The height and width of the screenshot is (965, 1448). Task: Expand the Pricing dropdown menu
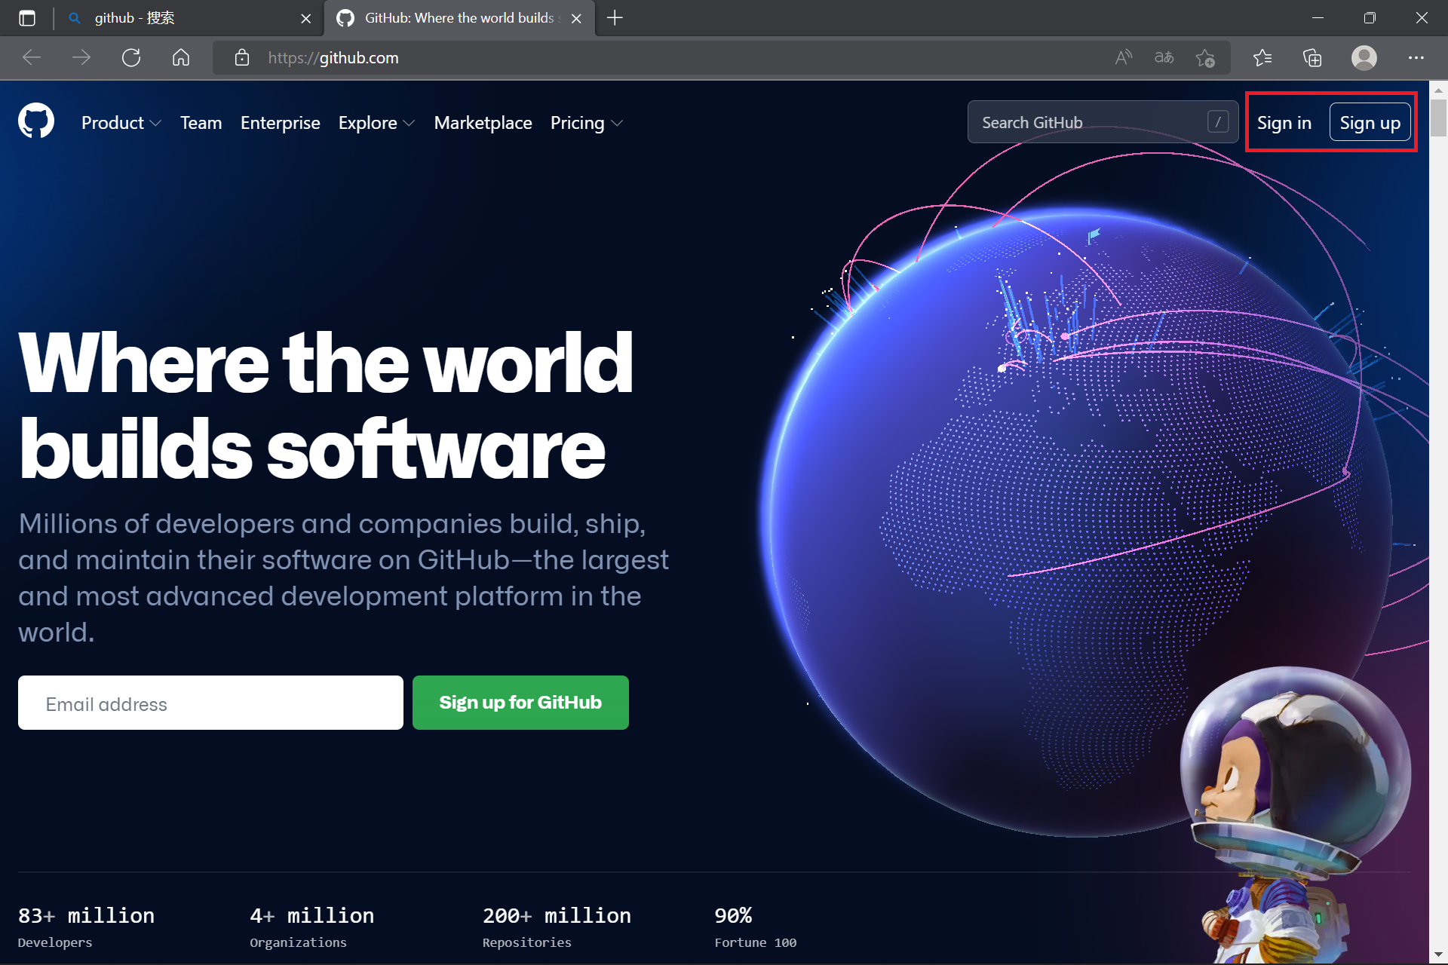tap(586, 123)
